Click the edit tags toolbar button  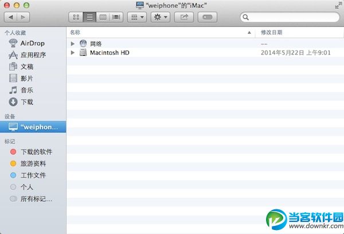208,17
